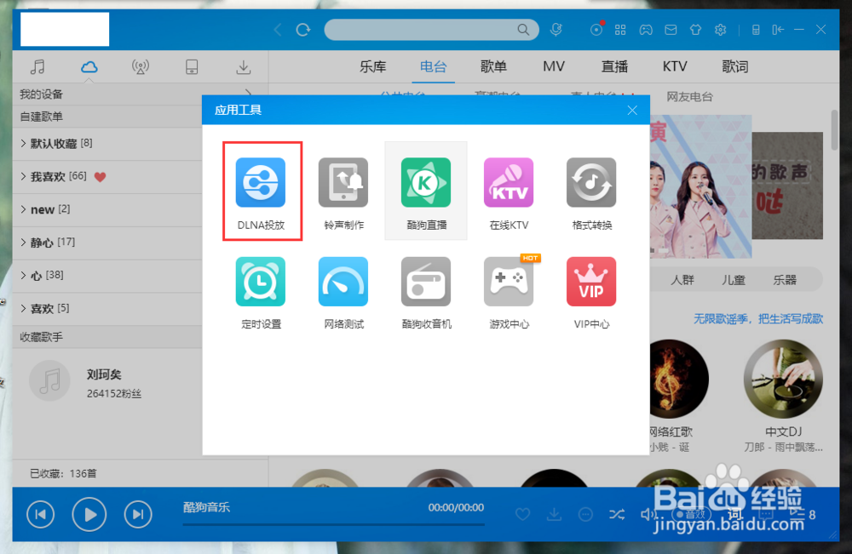
Task: Open 定时设置 timer settings
Action: 261,293
